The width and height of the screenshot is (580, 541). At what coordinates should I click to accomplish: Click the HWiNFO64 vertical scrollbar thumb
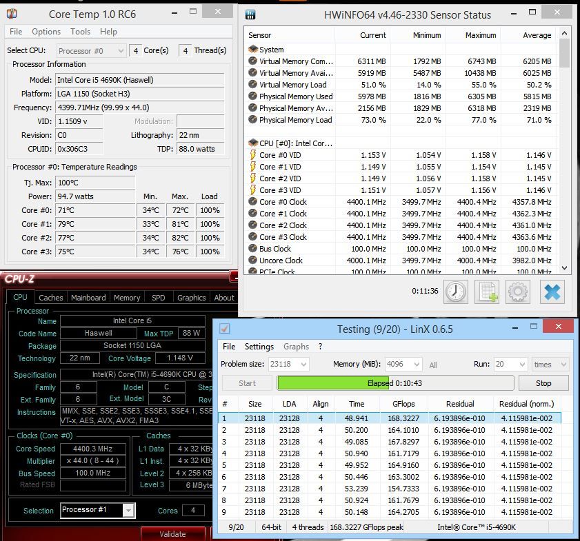pyautogui.click(x=564, y=53)
